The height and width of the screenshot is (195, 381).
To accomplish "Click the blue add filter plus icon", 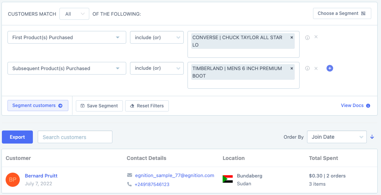I will [x=330, y=68].
